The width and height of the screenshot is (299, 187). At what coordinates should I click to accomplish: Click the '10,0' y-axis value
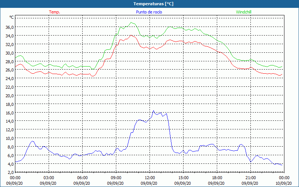(x=10, y=138)
